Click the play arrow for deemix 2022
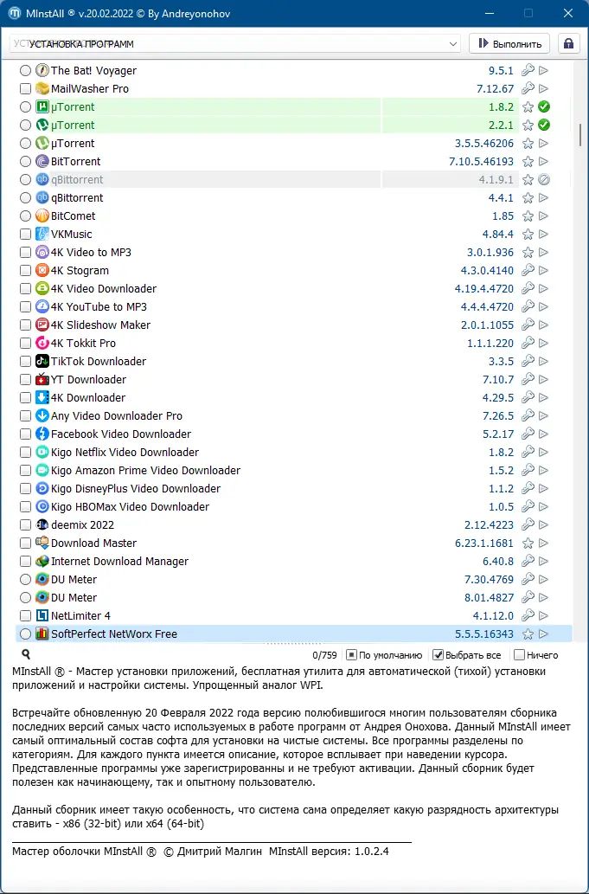Screen dimensions: 589x894 (x=543, y=525)
